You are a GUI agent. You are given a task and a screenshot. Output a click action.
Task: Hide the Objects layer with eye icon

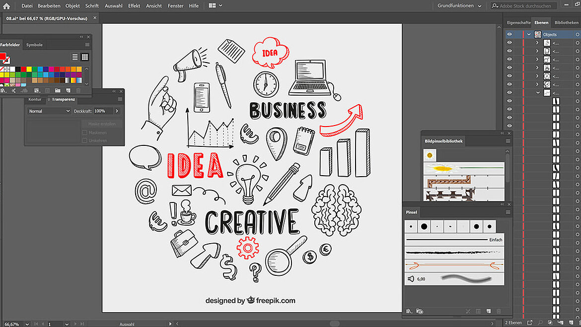[x=509, y=35]
